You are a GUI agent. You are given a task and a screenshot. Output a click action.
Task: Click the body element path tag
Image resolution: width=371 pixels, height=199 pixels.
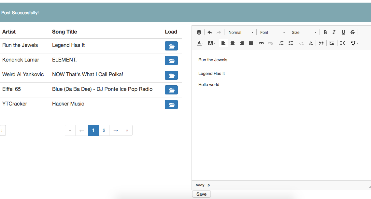click(x=200, y=185)
